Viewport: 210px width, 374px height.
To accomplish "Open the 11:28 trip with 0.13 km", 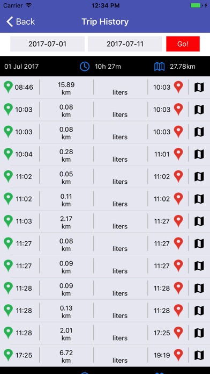I will point(105,311).
